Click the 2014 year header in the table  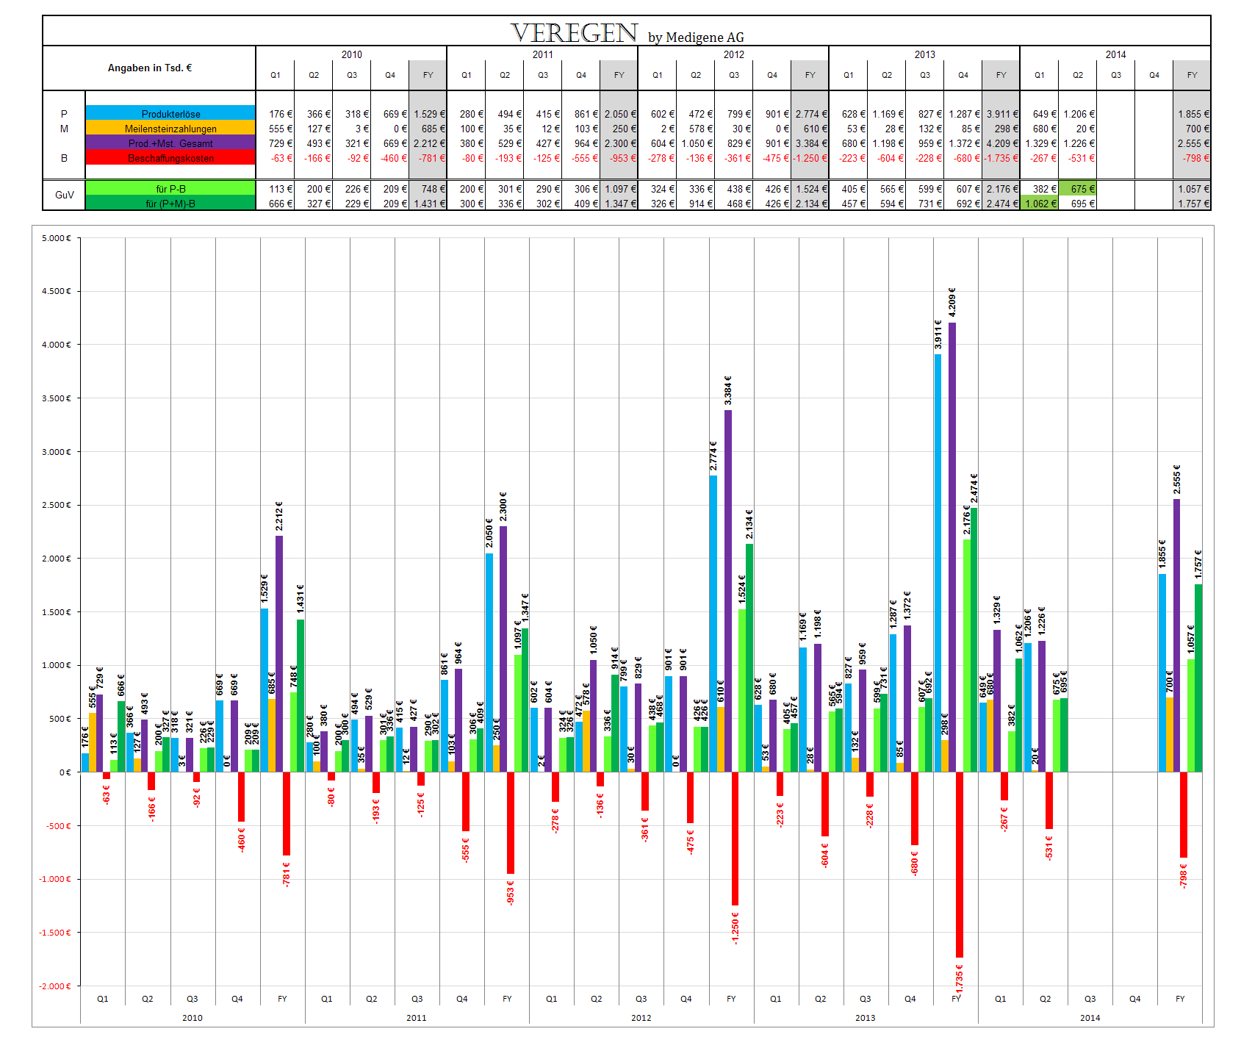pyautogui.click(x=1116, y=54)
